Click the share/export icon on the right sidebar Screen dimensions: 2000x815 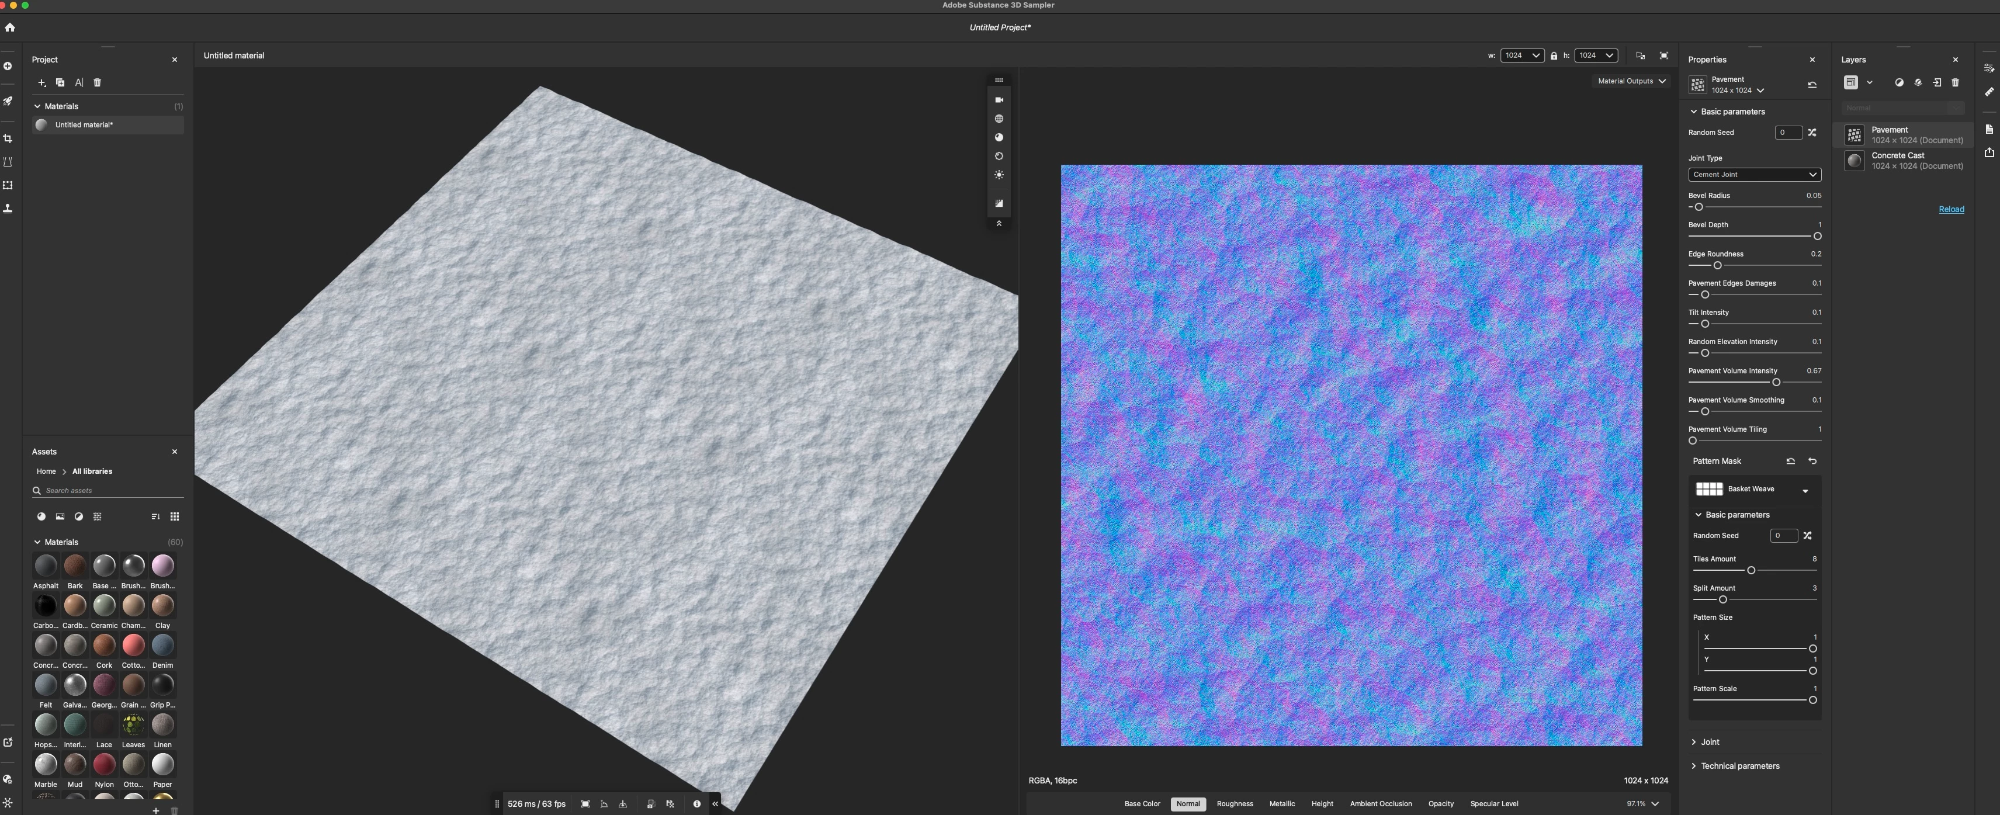1989,153
